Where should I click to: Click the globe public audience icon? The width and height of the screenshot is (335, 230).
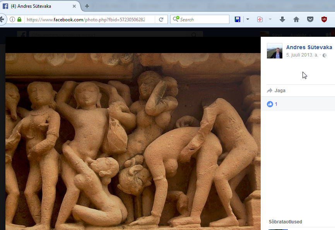tap(325, 55)
